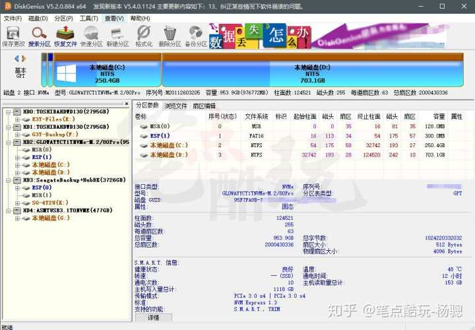The width and height of the screenshot is (475, 330).
Task: Open the 文件(F) menu
Action: (13, 18)
